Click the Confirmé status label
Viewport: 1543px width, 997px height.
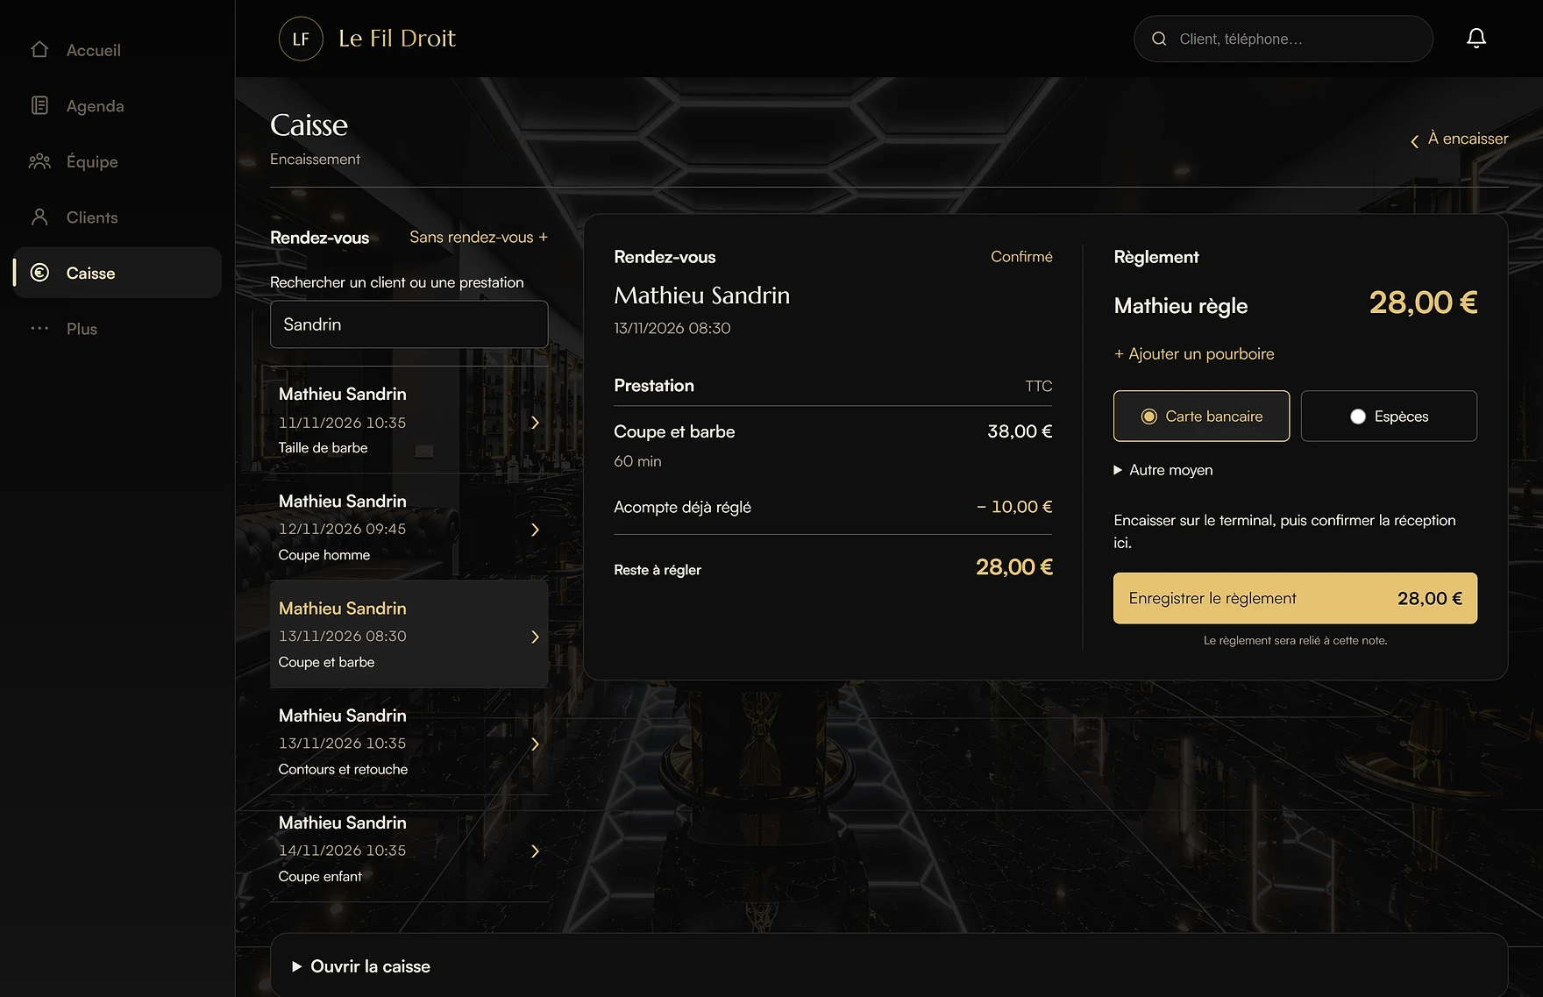(x=1021, y=256)
